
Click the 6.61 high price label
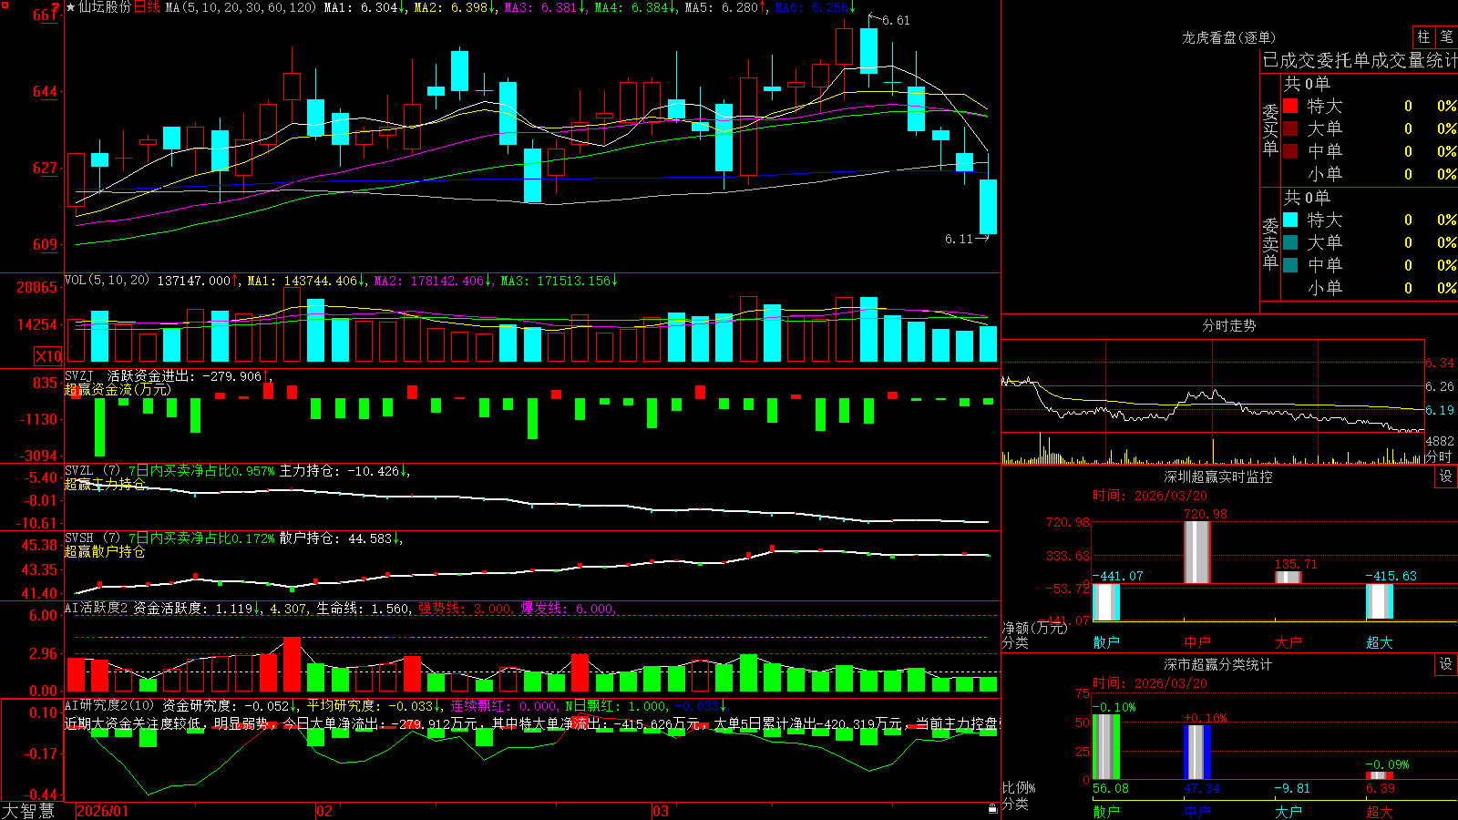pyautogui.click(x=896, y=20)
